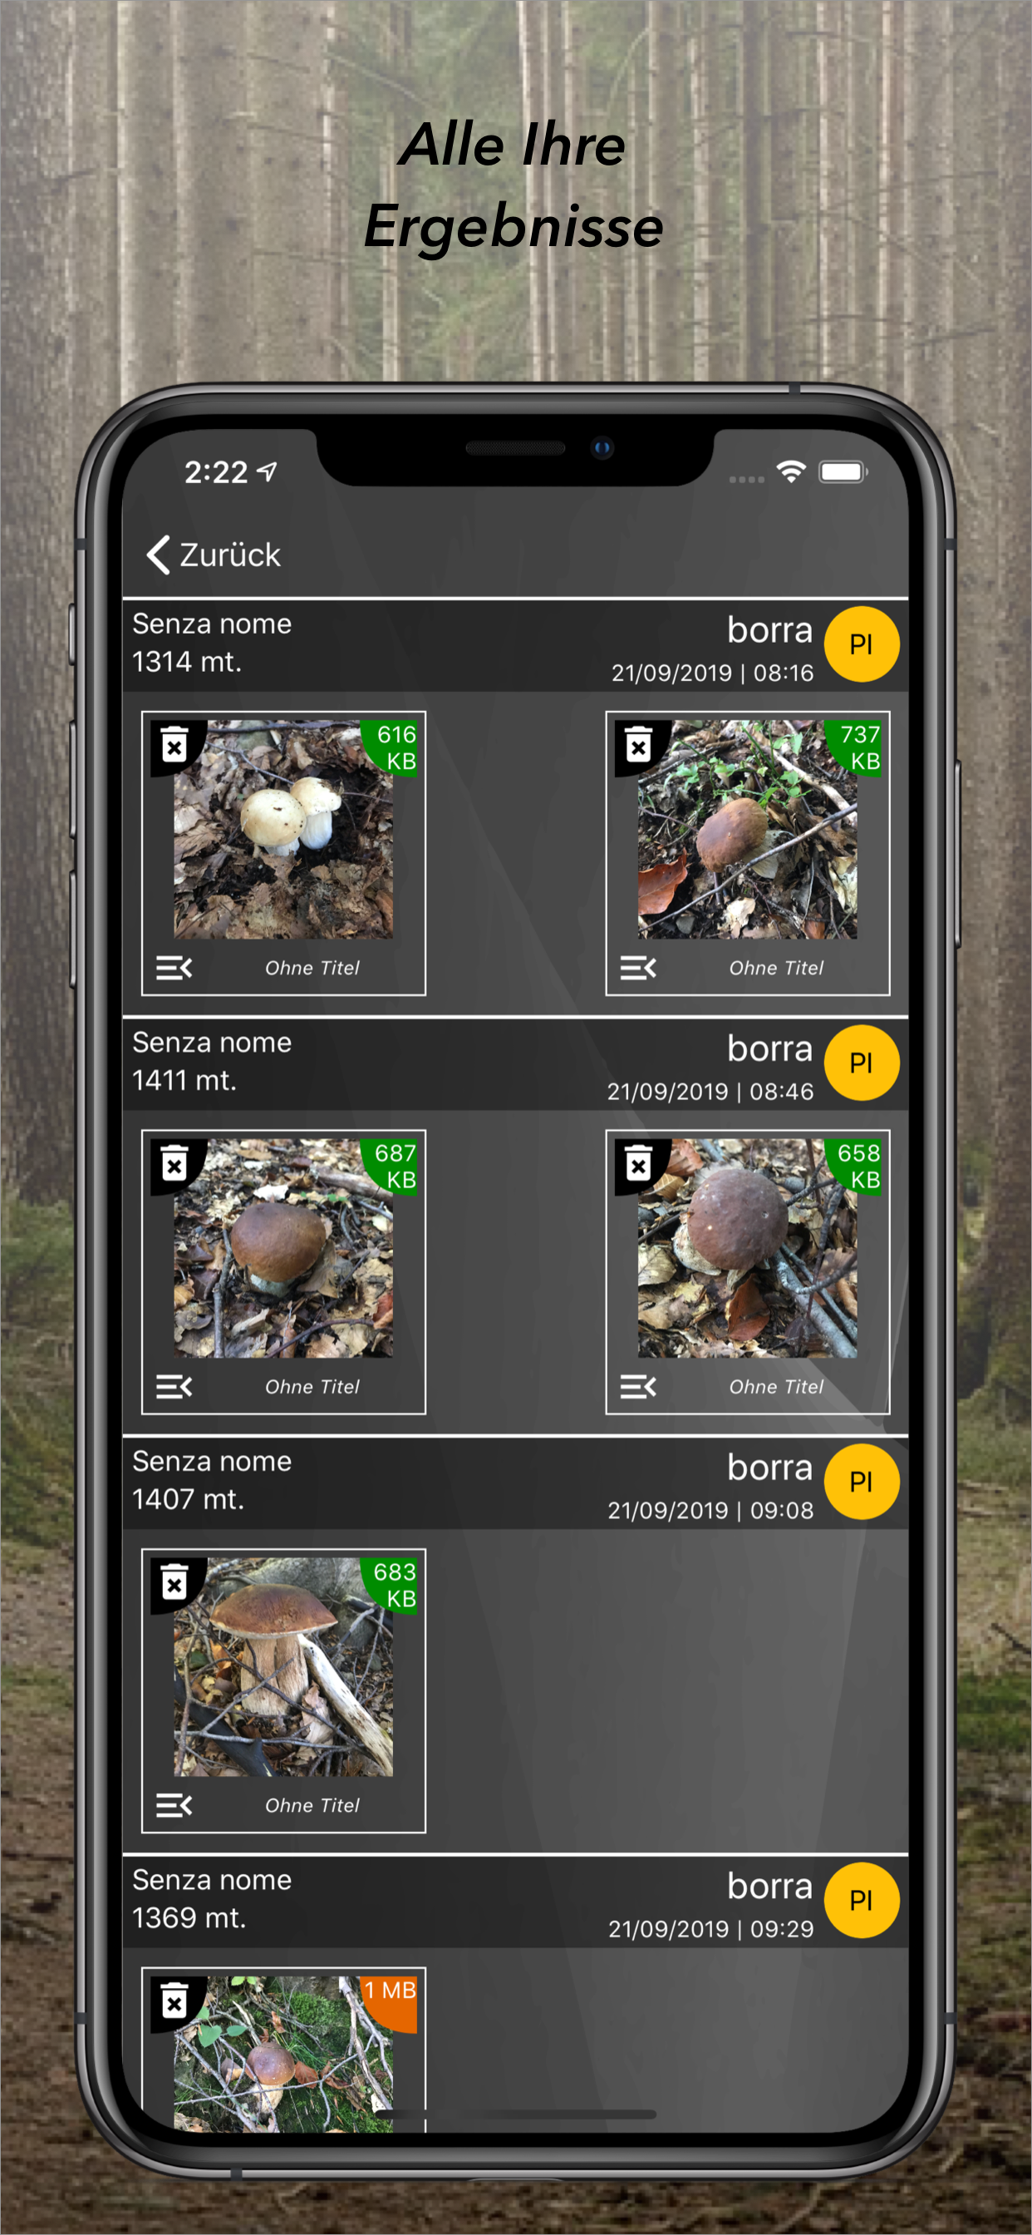View the 658 KB brown cap photo

click(x=748, y=1248)
